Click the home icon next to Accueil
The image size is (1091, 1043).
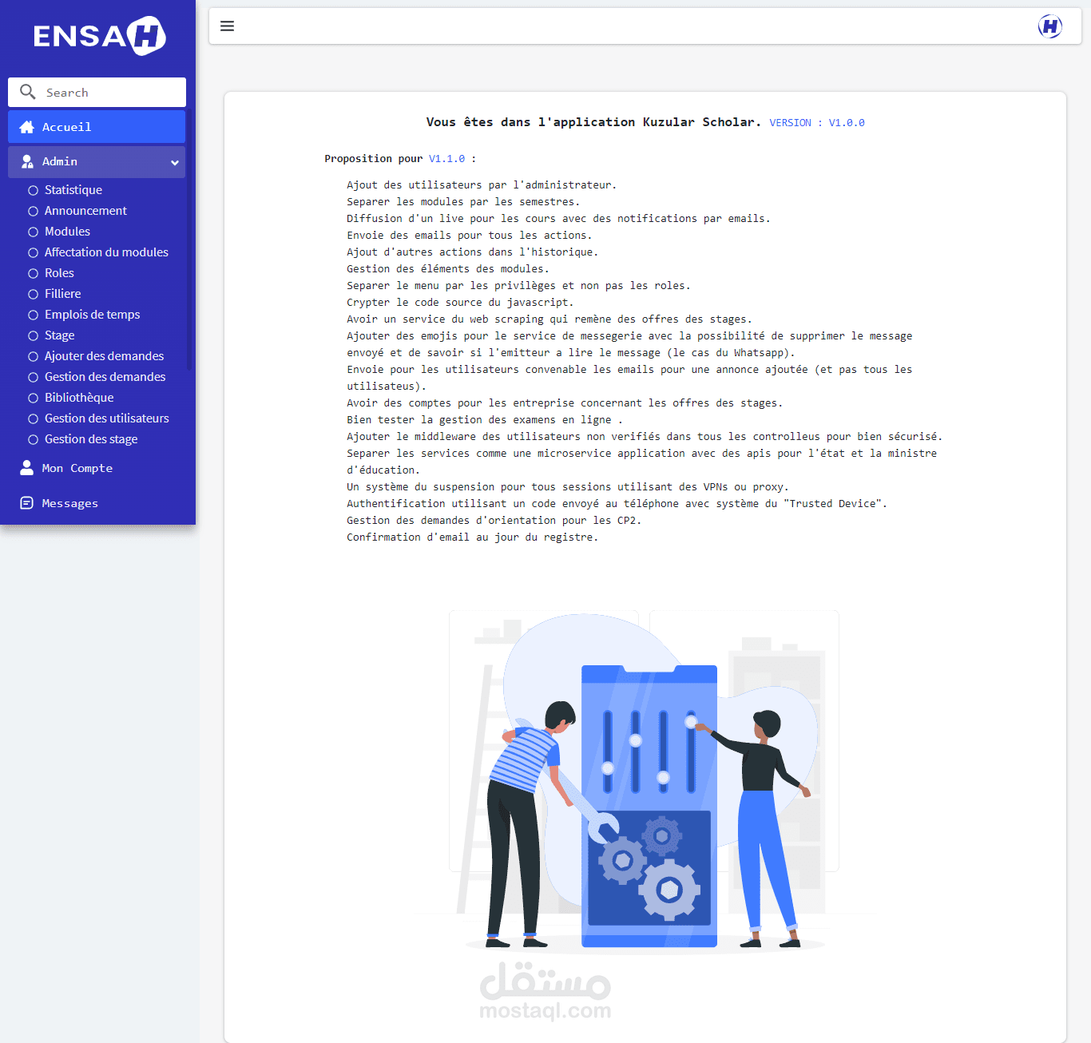click(27, 127)
